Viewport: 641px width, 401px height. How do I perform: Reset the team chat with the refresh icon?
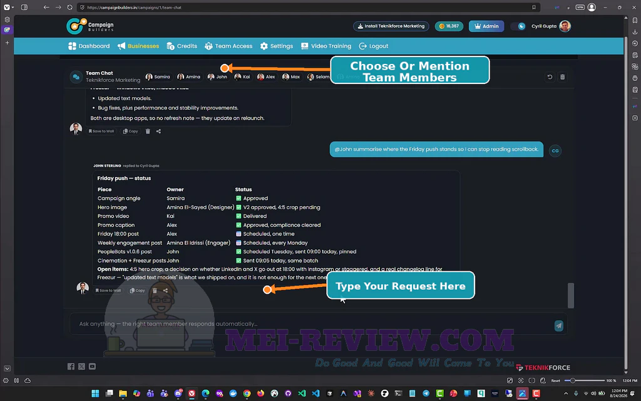click(550, 77)
